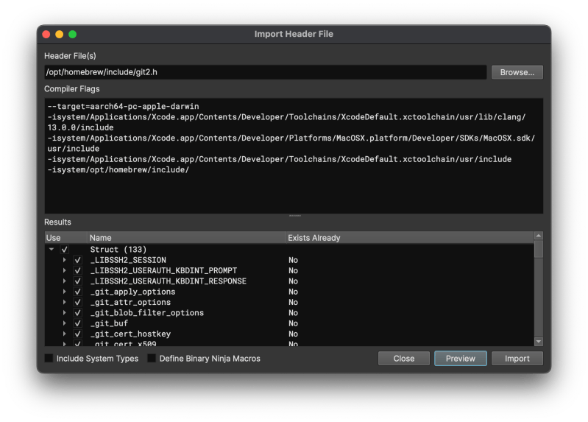Click the No value for _git_attr_options
This screenshot has height=422, width=588.
293,302
